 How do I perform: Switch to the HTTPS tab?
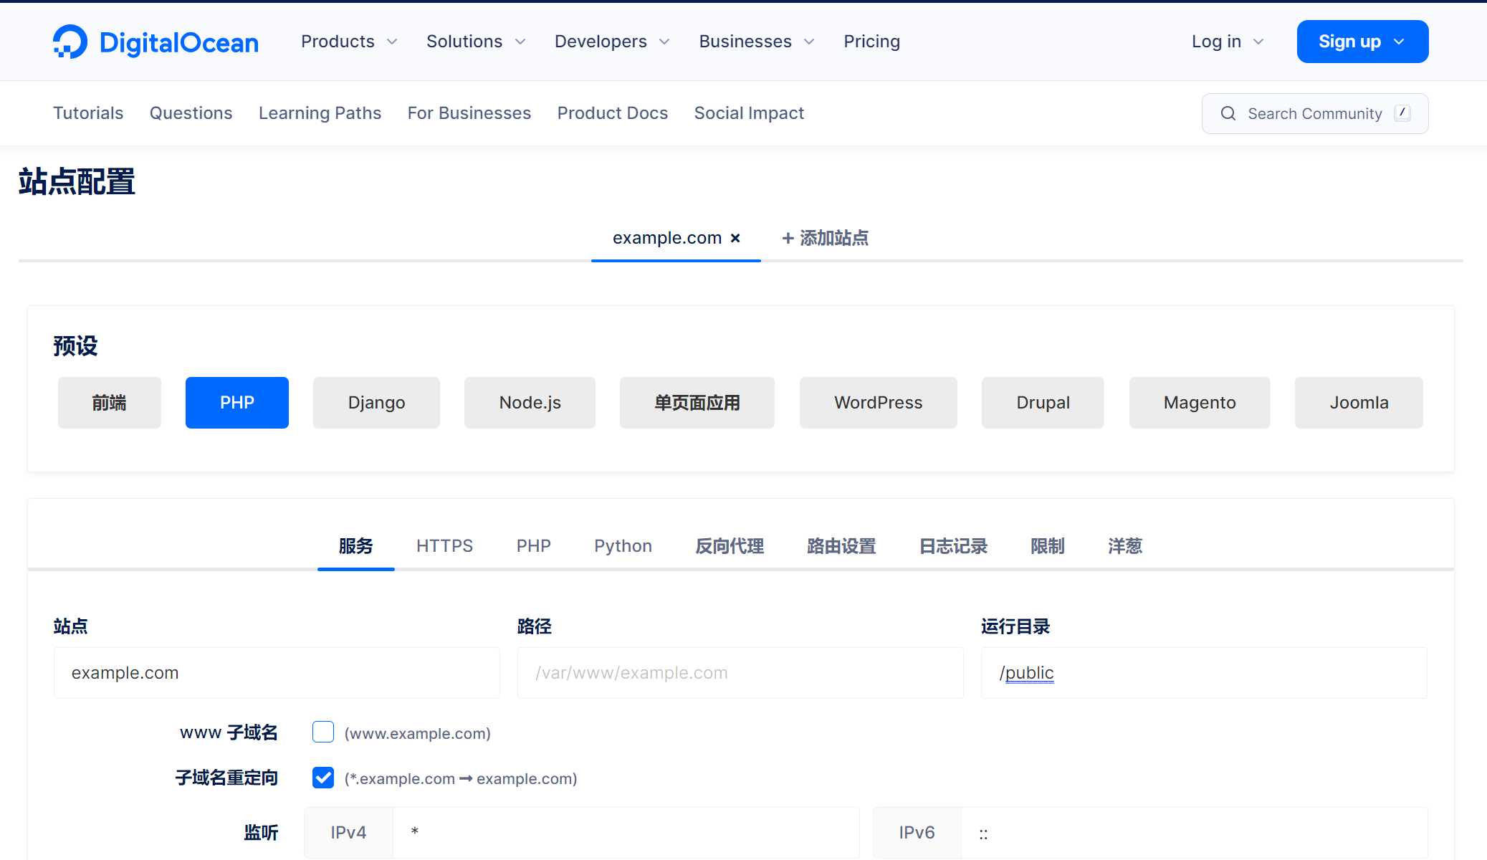444,545
